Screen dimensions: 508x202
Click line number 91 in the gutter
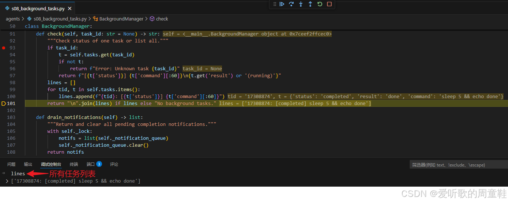pos(12,34)
